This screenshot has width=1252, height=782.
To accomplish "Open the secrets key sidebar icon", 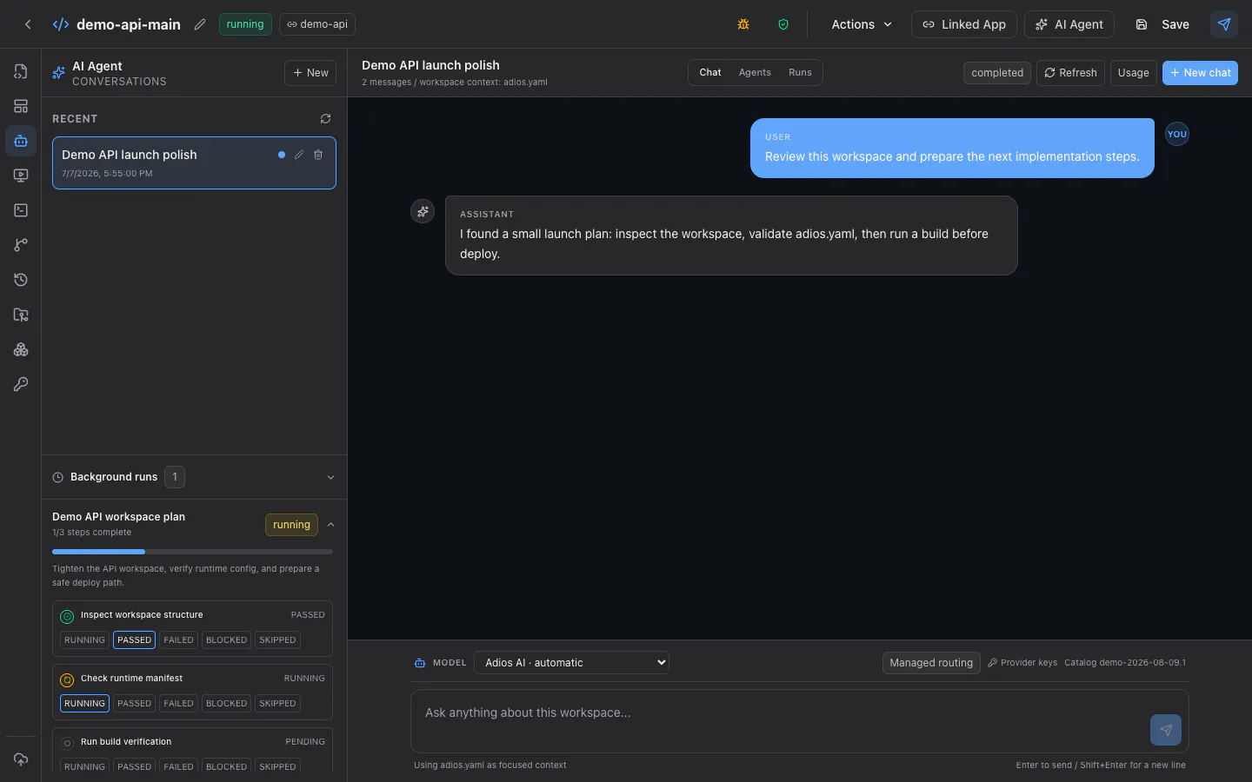I will pos(21,384).
